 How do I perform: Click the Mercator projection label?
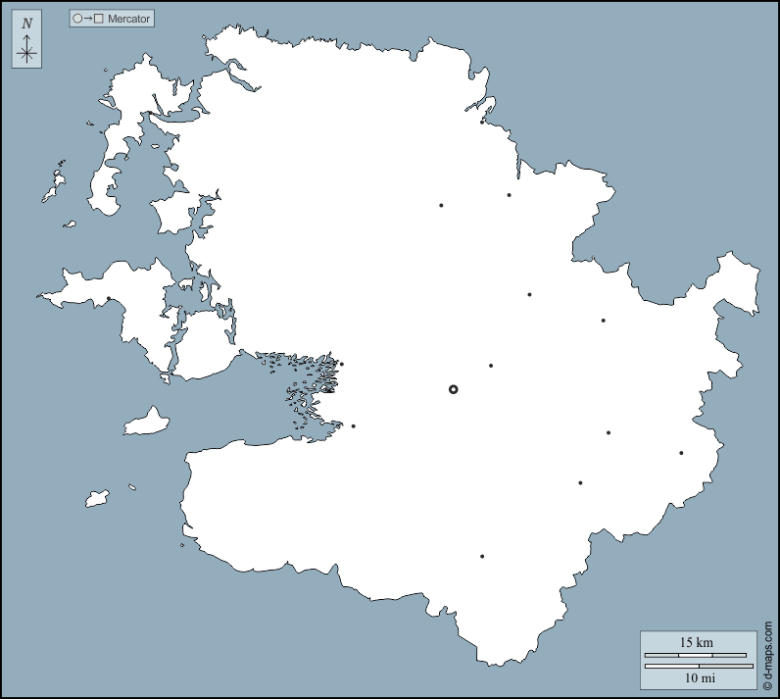[x=128, y=19]
